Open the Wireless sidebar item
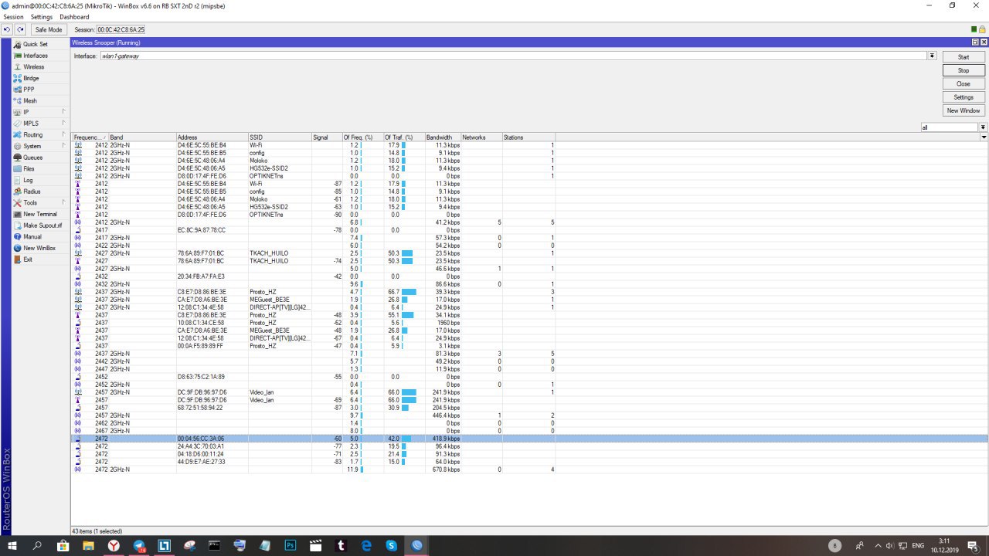The height and width of the screenshot is (556, 989). click(33, 67)
